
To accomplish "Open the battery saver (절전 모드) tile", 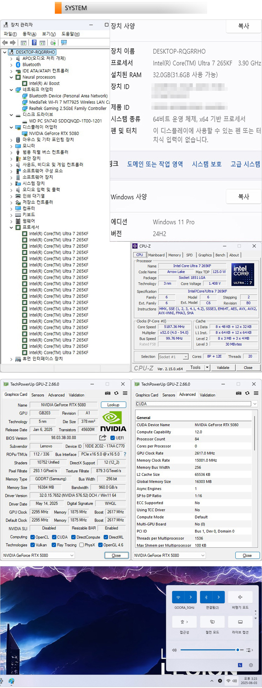I will coord(212,622).
